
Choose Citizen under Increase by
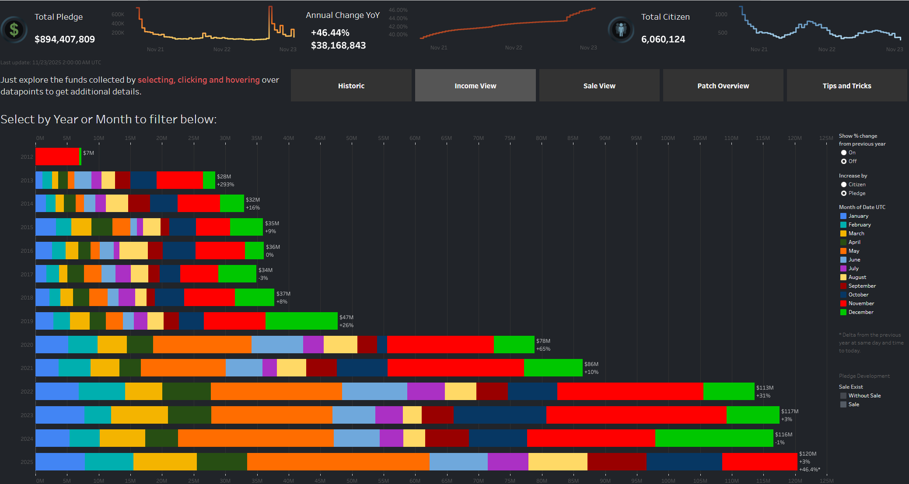pyautogui.click(x=843, y=185)
